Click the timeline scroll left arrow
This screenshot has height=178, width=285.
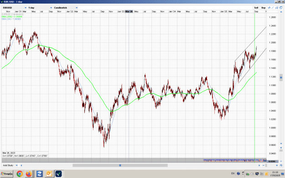click(21, 165)
